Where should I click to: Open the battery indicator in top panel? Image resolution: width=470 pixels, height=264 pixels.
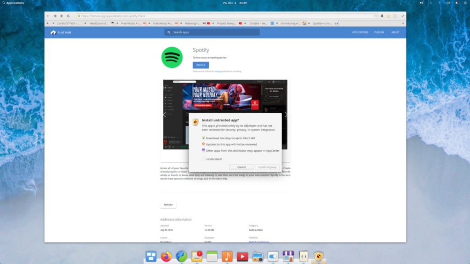448,3
